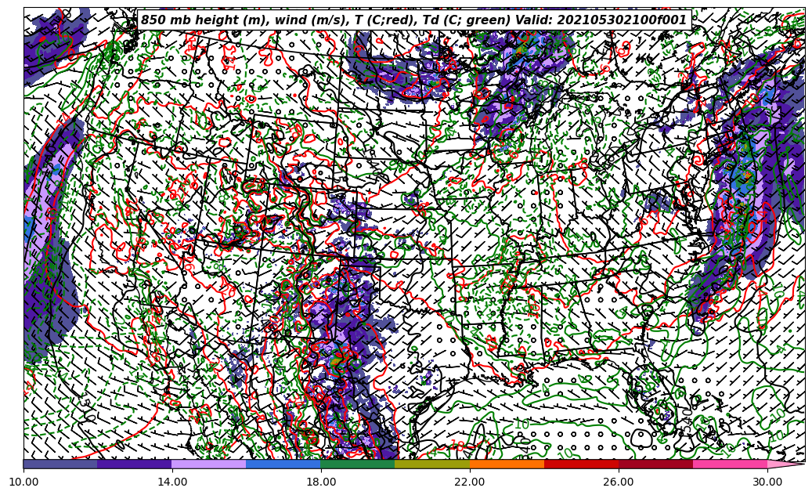This screenshot has width=812, height=495.
Task: Click the 26.00 colorbar tick label
Action: click(x=619, y=482)
